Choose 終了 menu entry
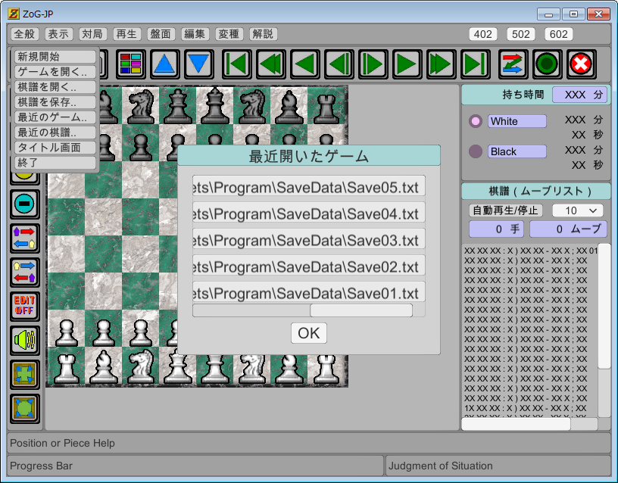 click(55, 162)
